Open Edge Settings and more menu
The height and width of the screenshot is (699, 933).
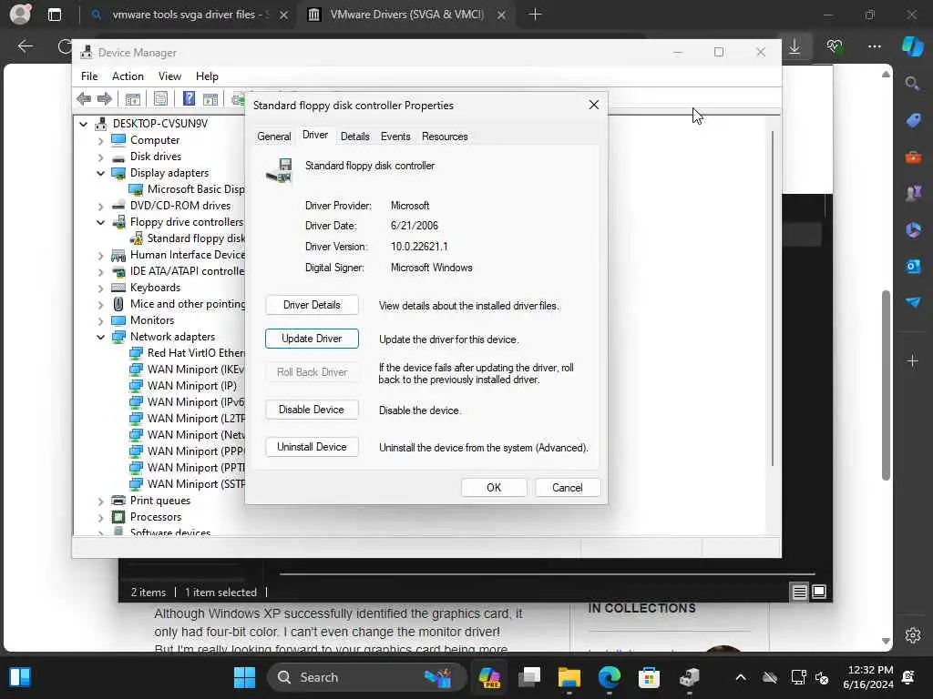tap(874, 46)
